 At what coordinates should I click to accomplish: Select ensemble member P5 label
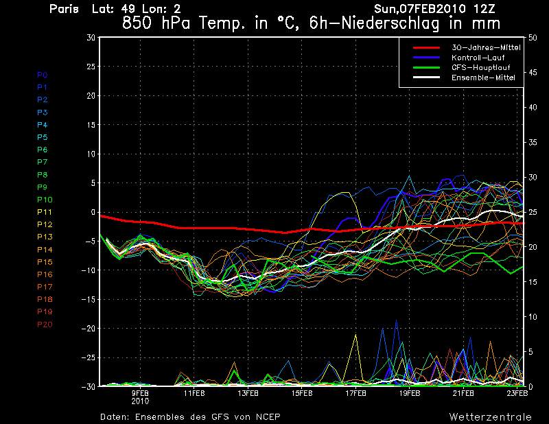42,137
